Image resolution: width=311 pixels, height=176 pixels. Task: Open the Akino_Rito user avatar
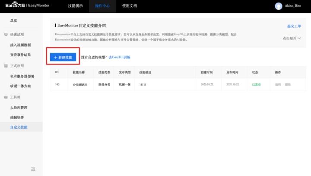tap(279, 6)
